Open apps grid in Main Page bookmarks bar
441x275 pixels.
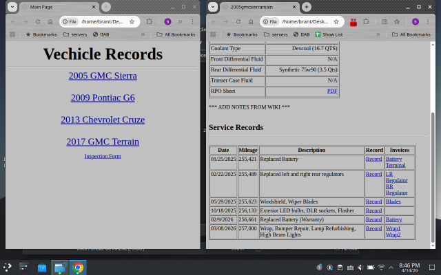12,34
